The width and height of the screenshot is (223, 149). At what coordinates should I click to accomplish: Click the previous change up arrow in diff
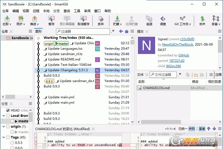click(x=209, y=128)
